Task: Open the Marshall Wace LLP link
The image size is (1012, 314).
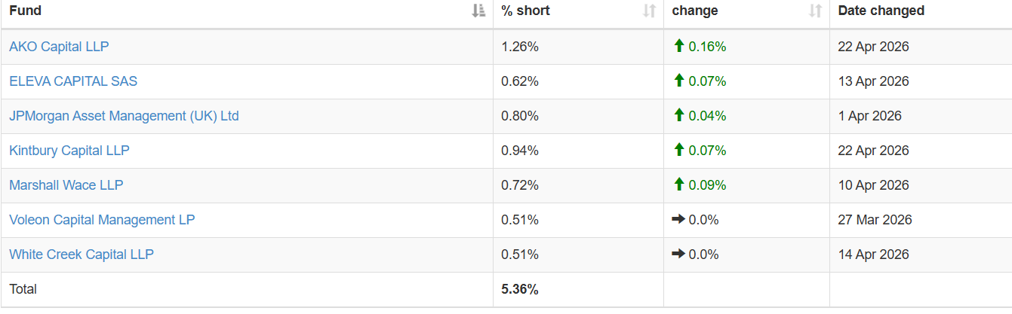Action: (66, 185)
